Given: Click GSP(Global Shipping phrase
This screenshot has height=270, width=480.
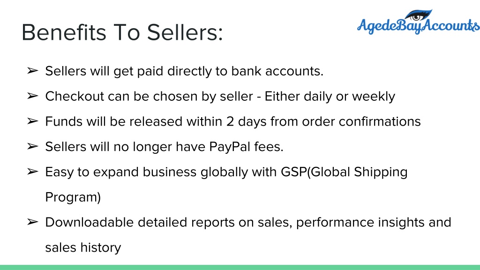Looking at the screenshot, I should pos(344,172).
